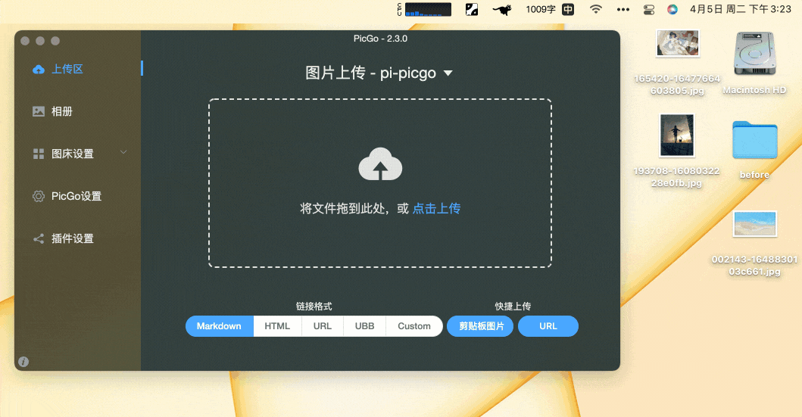
Task: Open the Wi-Fi menu bar icon
Action: [x=595, y=9]
